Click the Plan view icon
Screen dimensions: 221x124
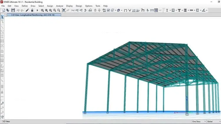click(77, 10)
